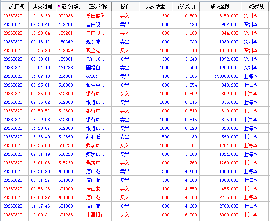Click trade time 09:48:12
Image resolution: width=270 pixels, height=221 pixels.
40,42
